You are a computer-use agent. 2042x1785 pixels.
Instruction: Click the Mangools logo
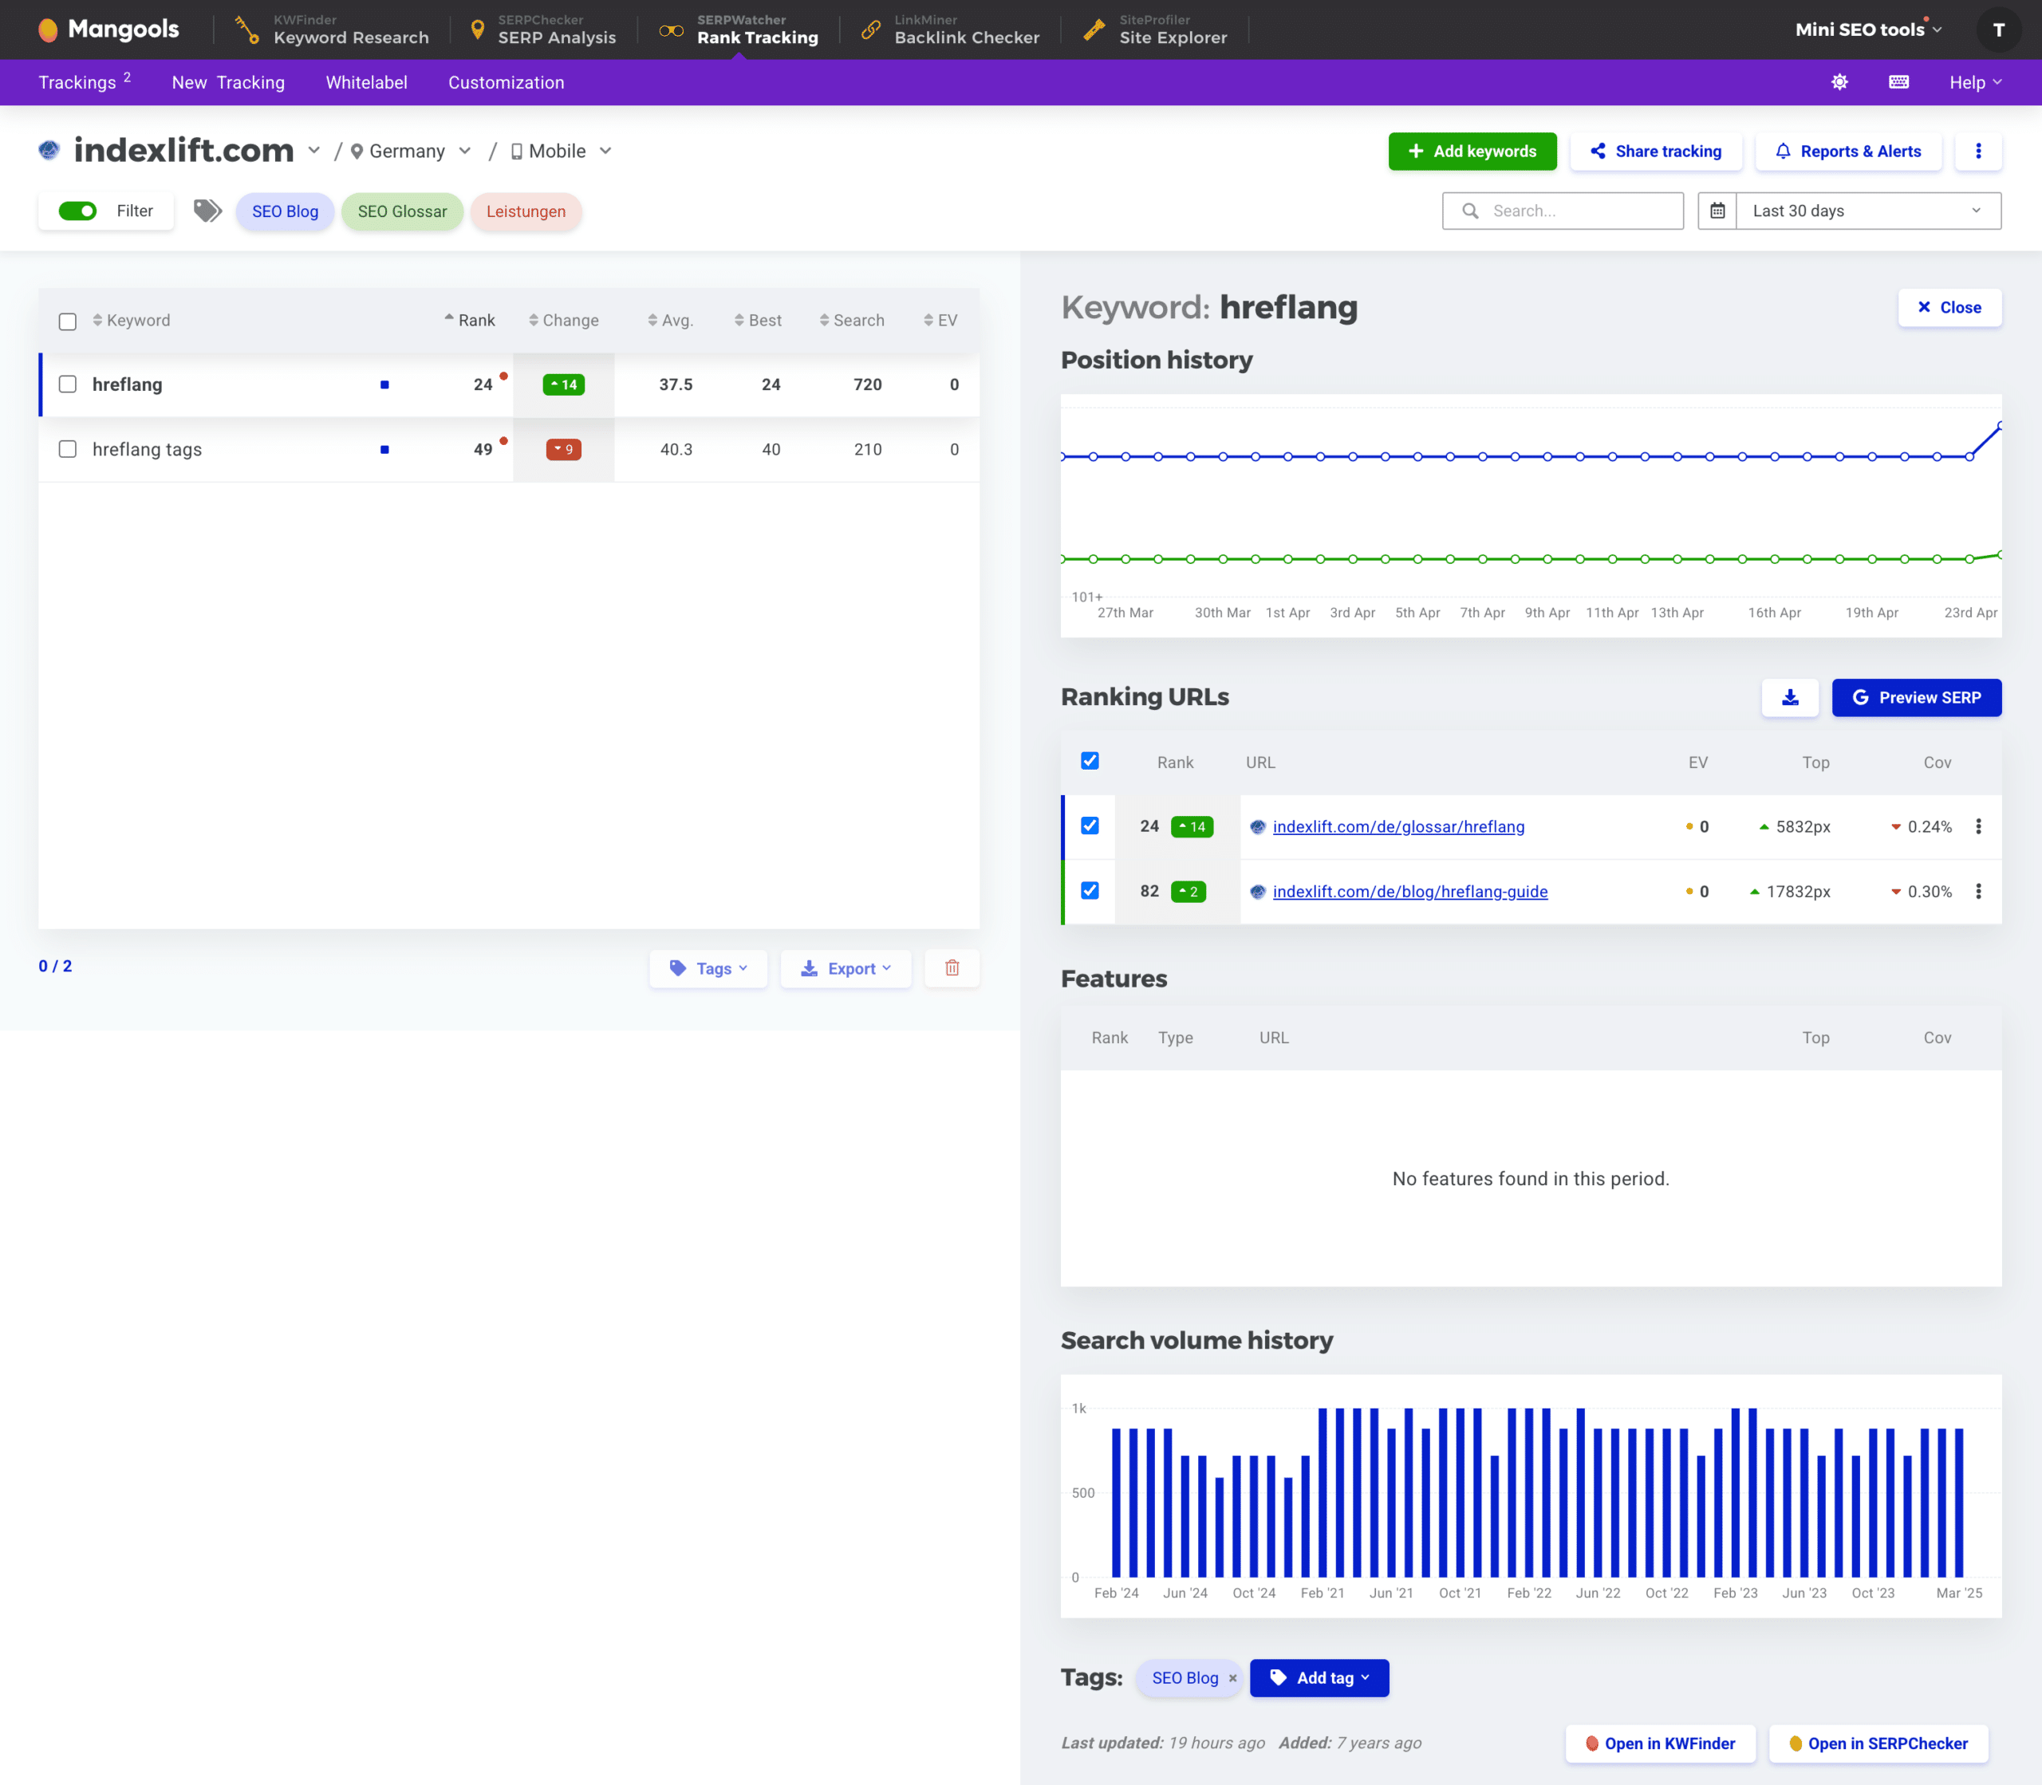coord(108,29)
